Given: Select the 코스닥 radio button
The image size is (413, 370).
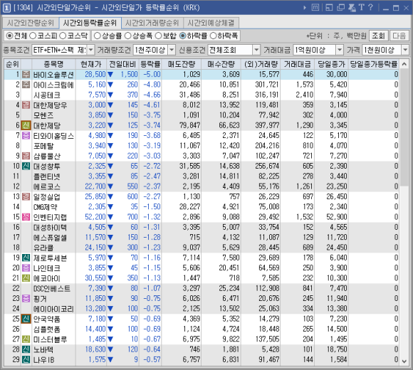Looking at the screenshot, I should coord(63,36).
